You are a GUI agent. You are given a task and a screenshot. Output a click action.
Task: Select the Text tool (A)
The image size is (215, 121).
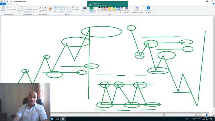click(x=45, y=8)
